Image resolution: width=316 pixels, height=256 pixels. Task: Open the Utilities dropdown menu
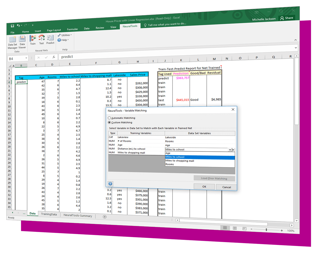coord(65,35)
